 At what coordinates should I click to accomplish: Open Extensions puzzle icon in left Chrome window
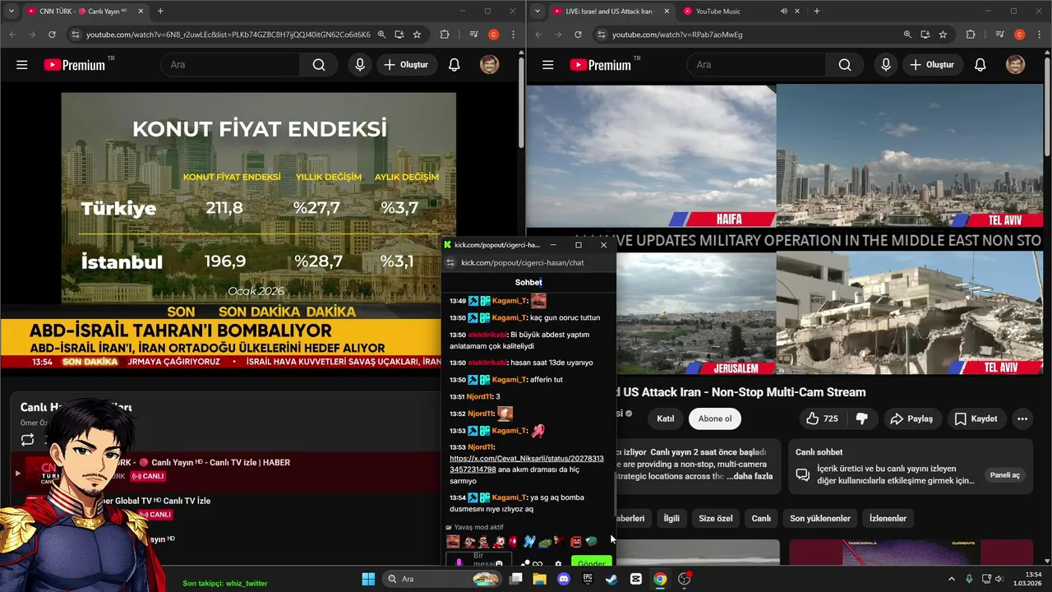(445, 35)
